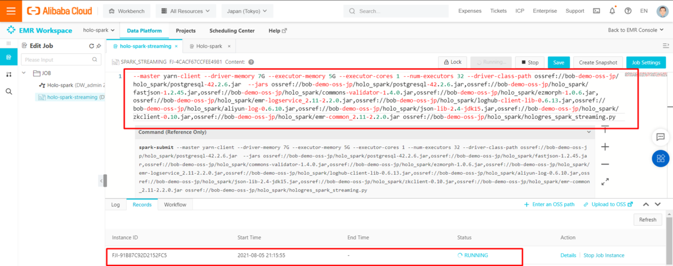This screenshot has width=673, height=266.
Task: Open Support in the top bar
Action: (x=575, y=11)
